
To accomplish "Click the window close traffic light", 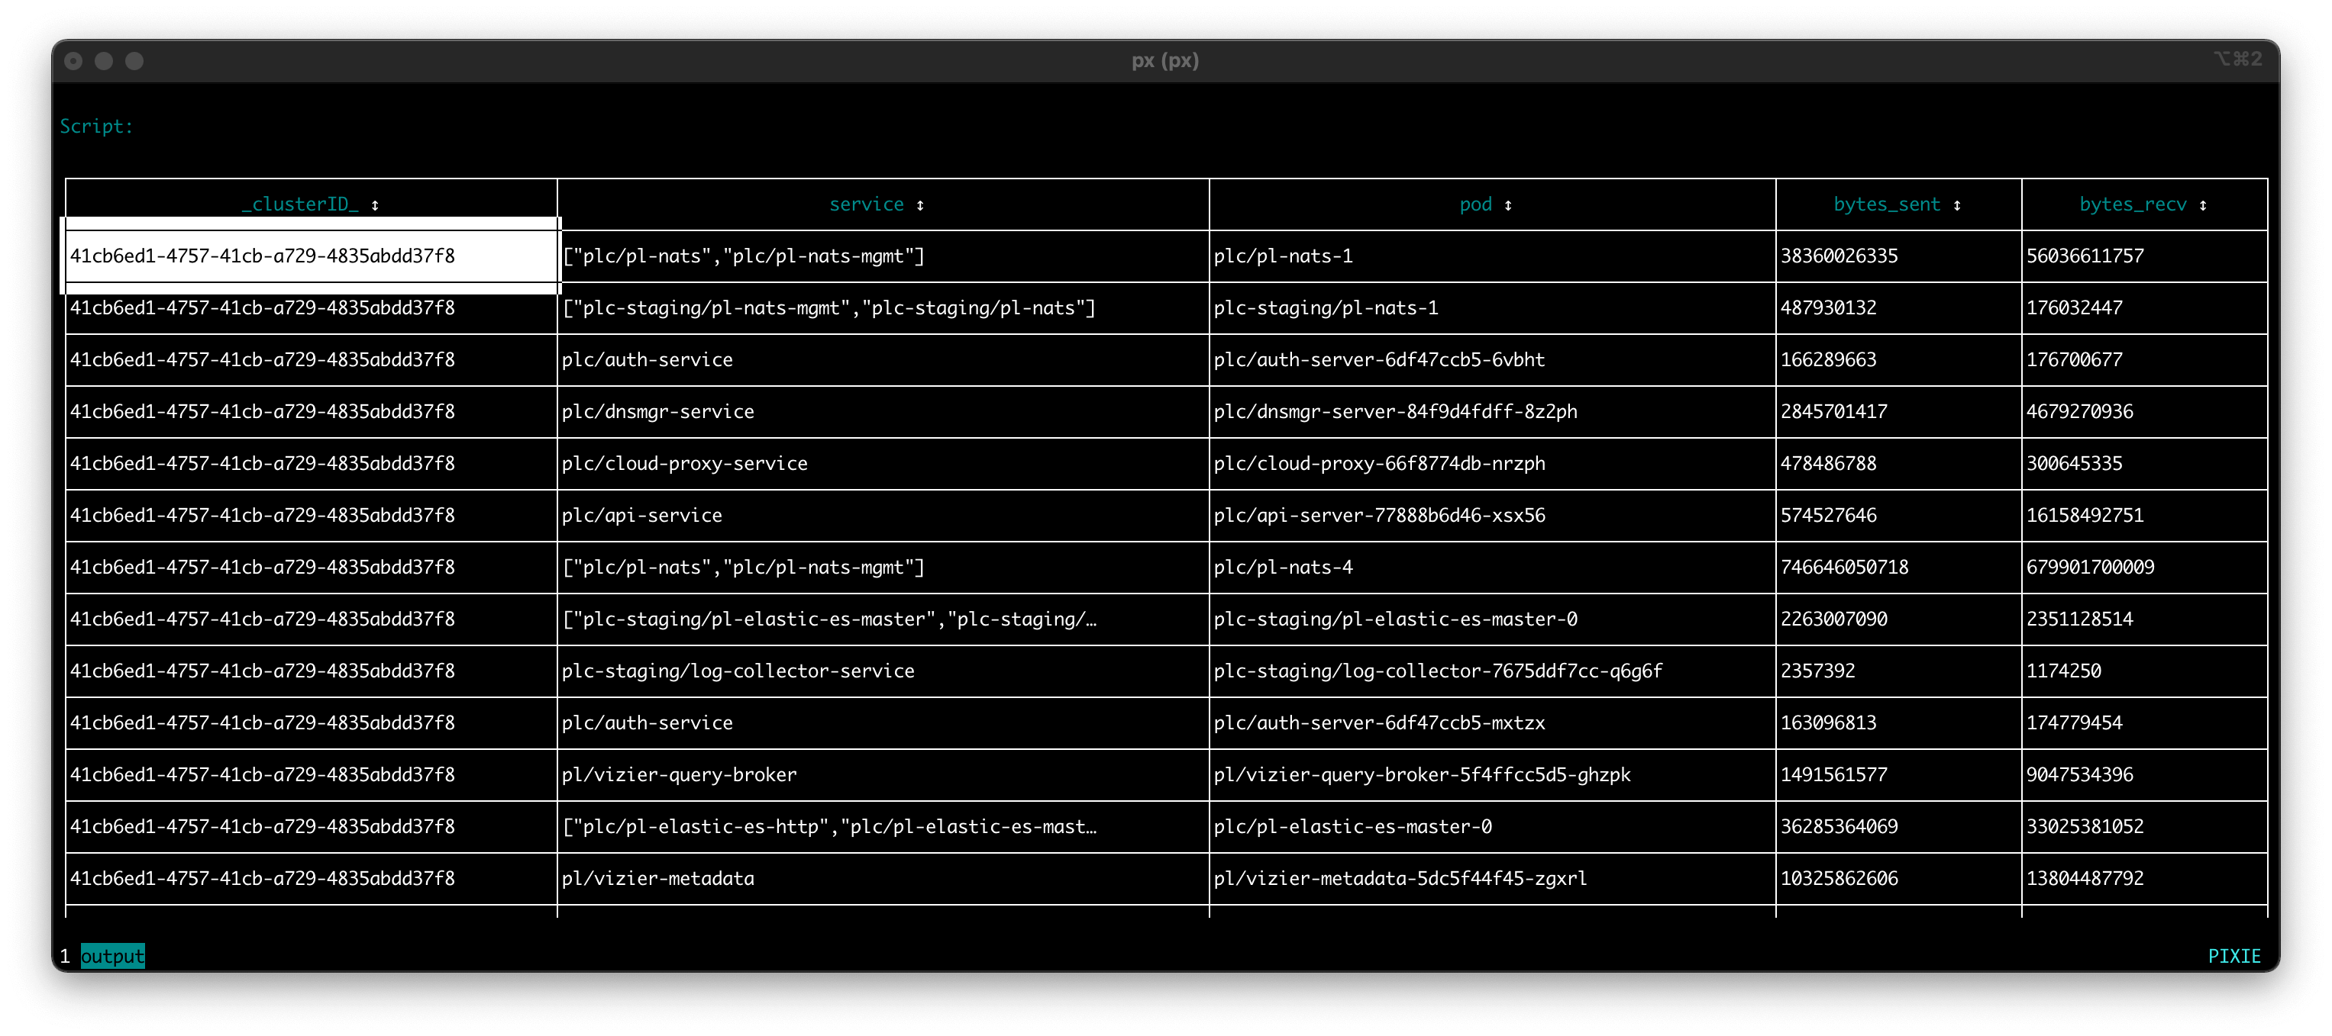I will pos(74,60).
